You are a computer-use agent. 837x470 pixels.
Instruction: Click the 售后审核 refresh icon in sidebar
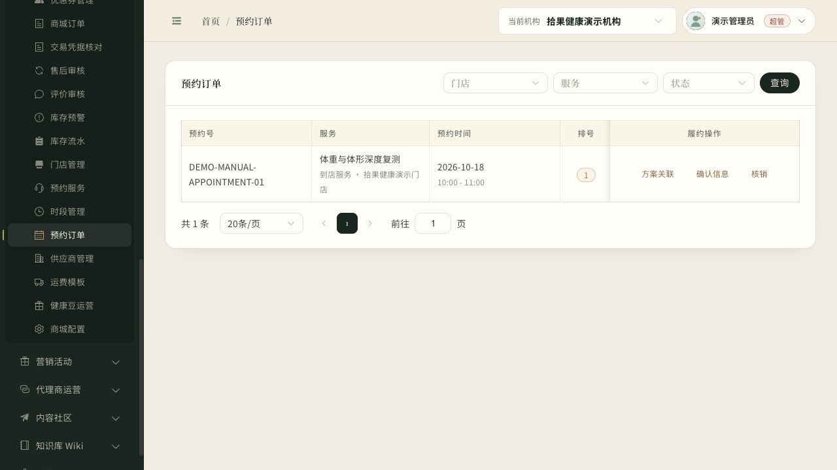coord(39,70)
